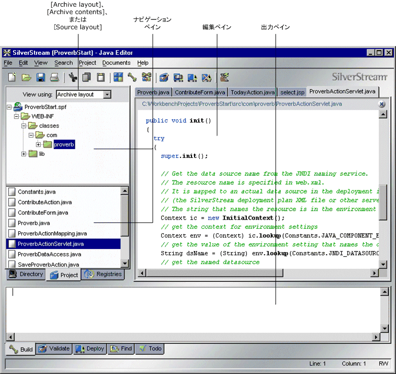Open the Validate output tab
The image size is (396, 374).
coord(54,349)
